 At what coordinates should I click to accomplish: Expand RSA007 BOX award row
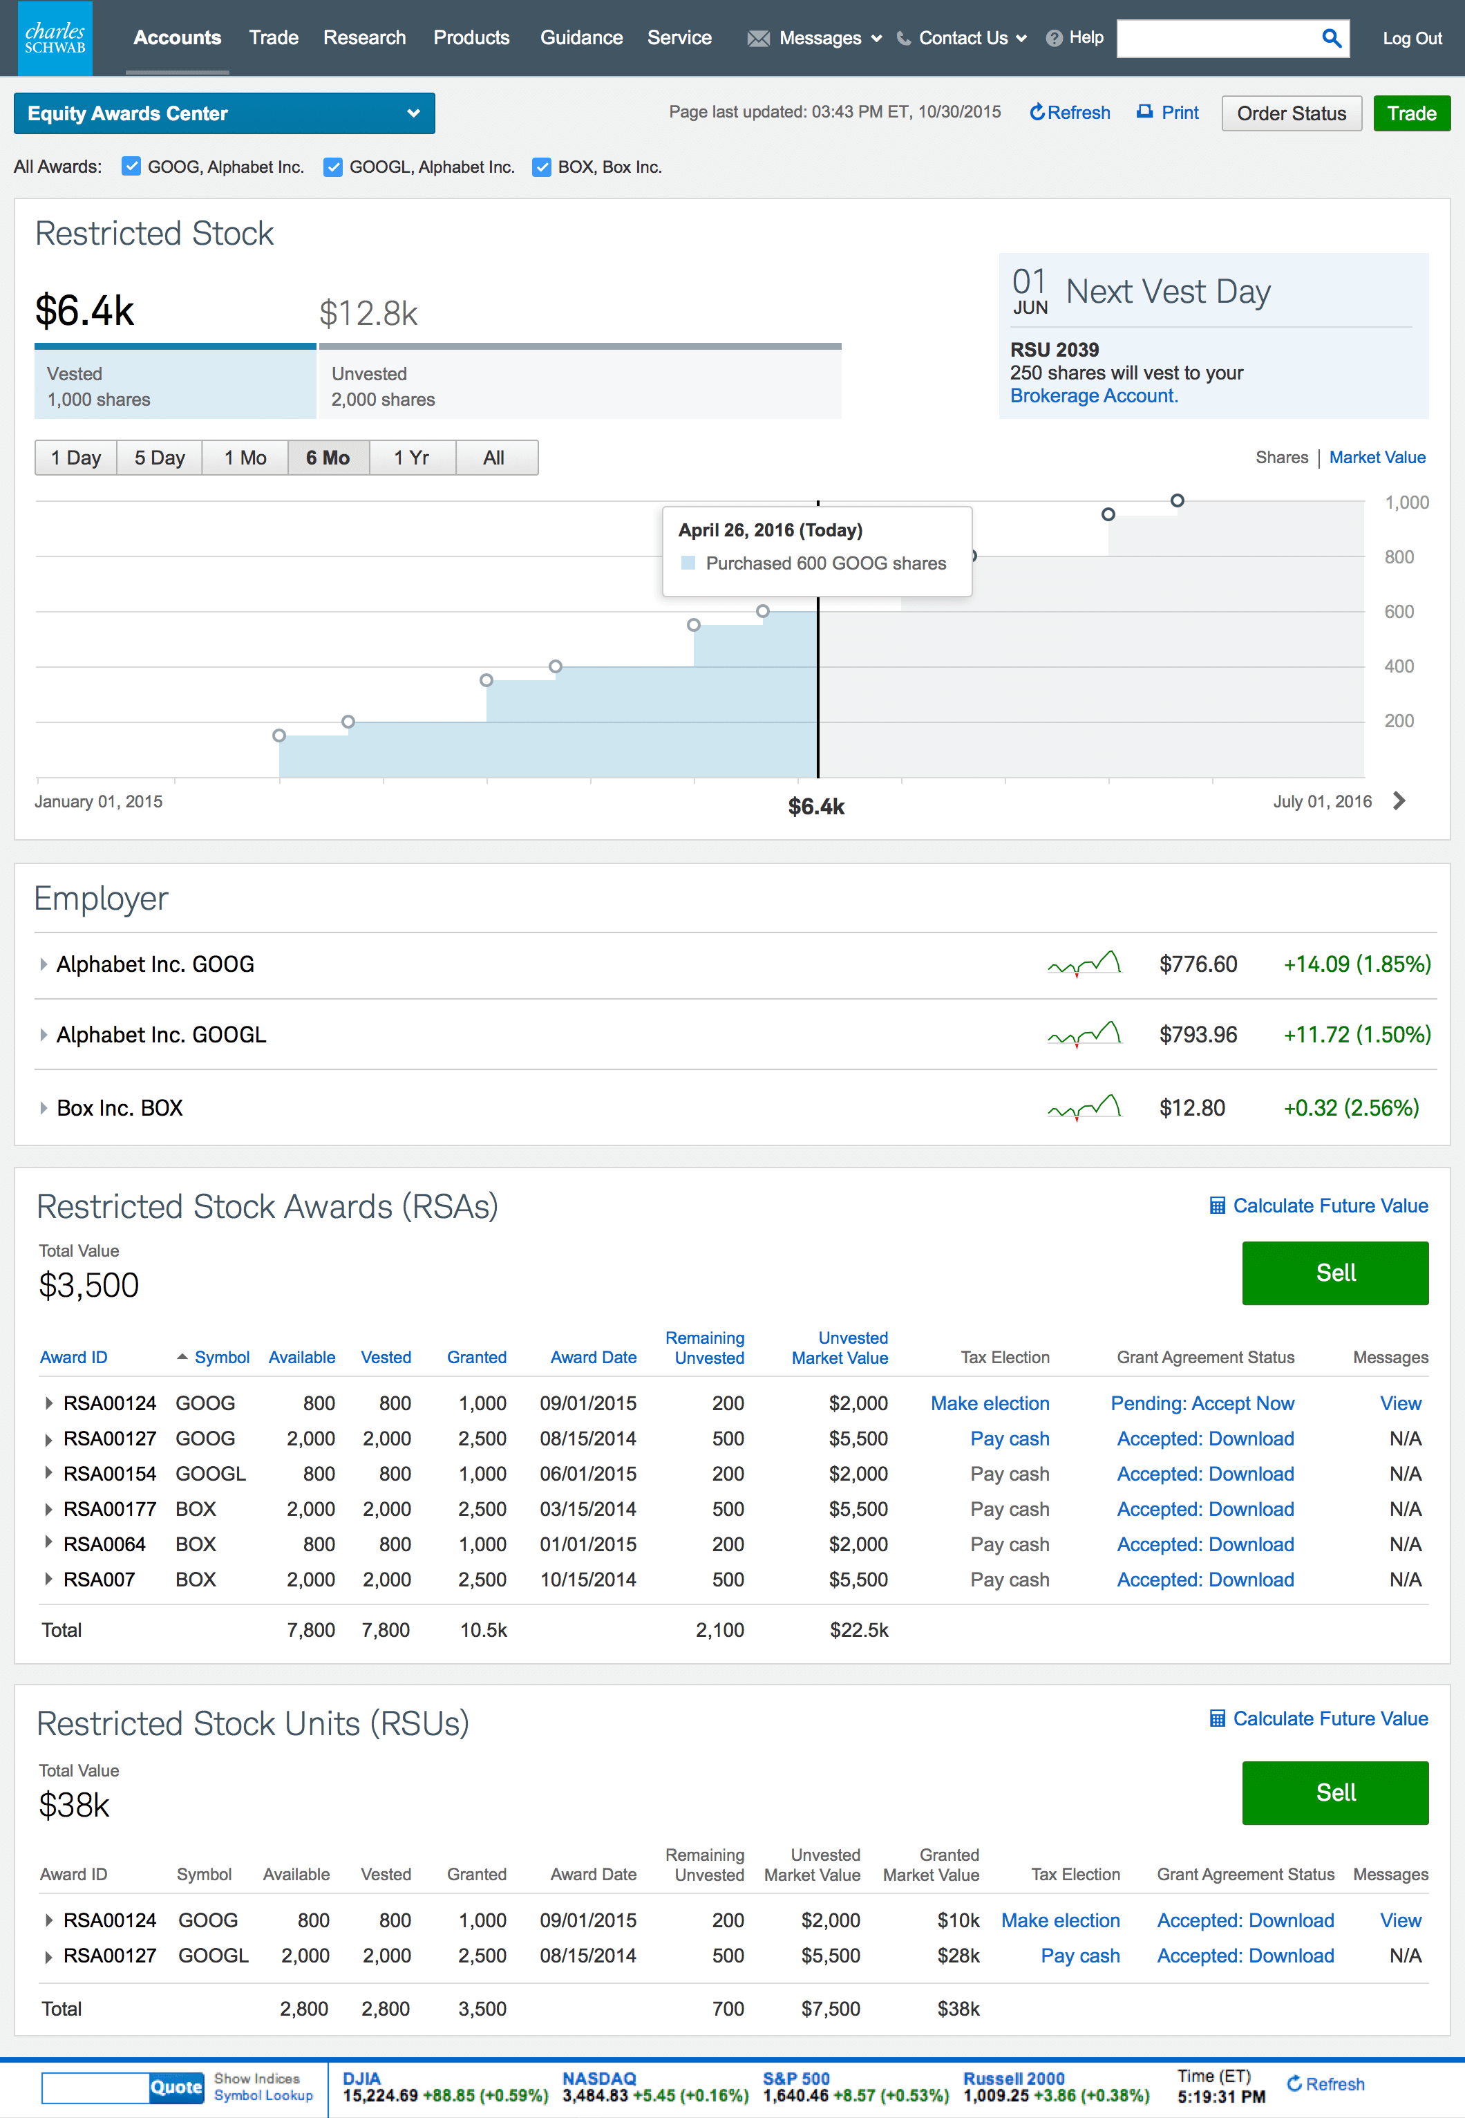(48, 1579)
